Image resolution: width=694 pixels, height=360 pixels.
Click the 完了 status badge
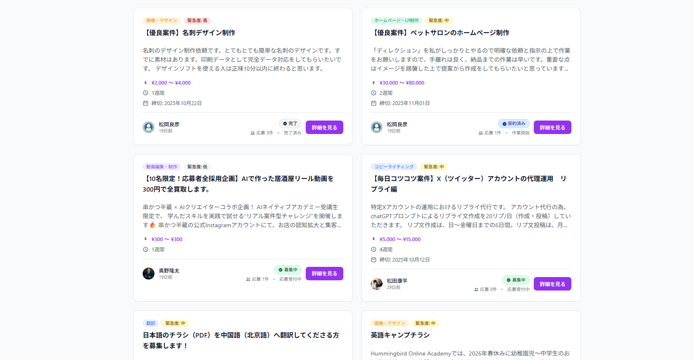click(290, 123)
